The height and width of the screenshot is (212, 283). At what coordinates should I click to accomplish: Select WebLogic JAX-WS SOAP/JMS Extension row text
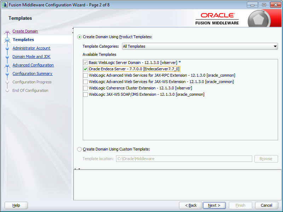[x=146, y=94]
